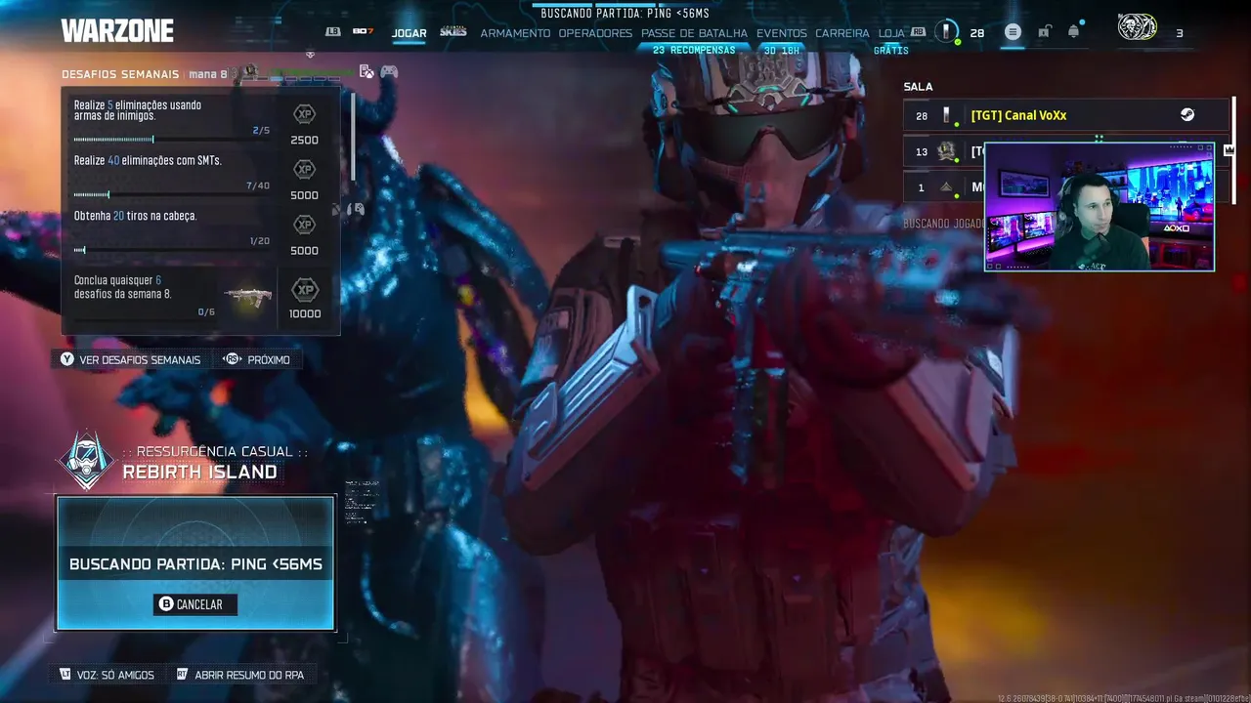This screenshot has height=703, width=1251.
Task: Click the LB bumper icon left of the tabs
Action: (333, 32)
